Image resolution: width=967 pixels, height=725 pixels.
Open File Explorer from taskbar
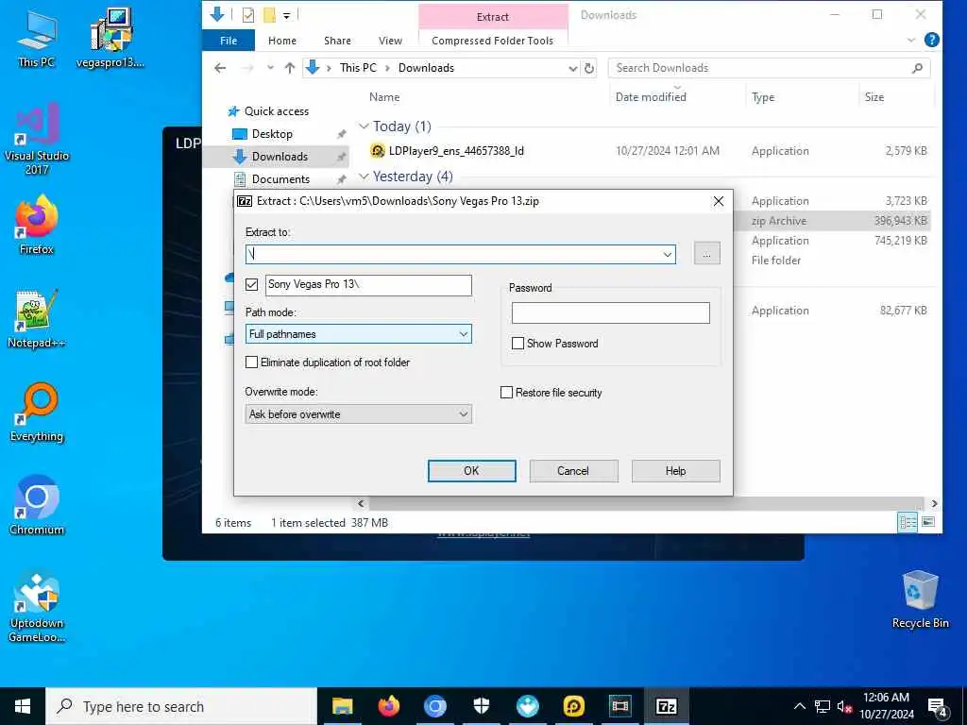[x=342, y=706]
